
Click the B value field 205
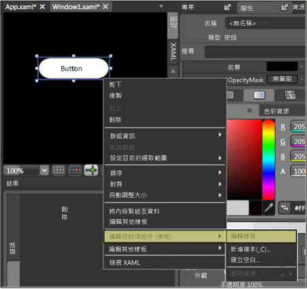298,156
